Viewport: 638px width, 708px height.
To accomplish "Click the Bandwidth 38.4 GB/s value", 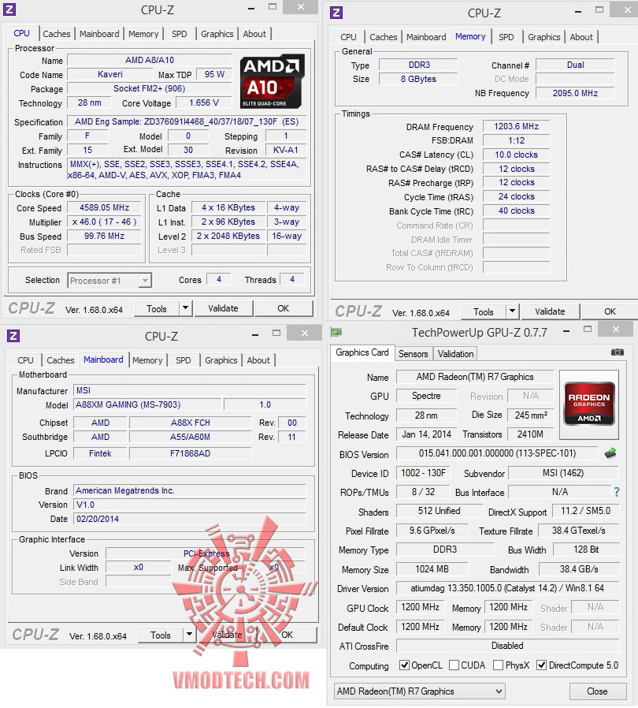I will (x=579, y=569).
